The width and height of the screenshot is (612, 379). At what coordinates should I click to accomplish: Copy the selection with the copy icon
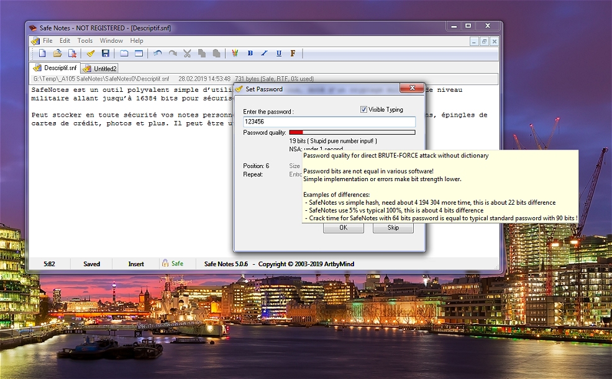coord(202,53)
